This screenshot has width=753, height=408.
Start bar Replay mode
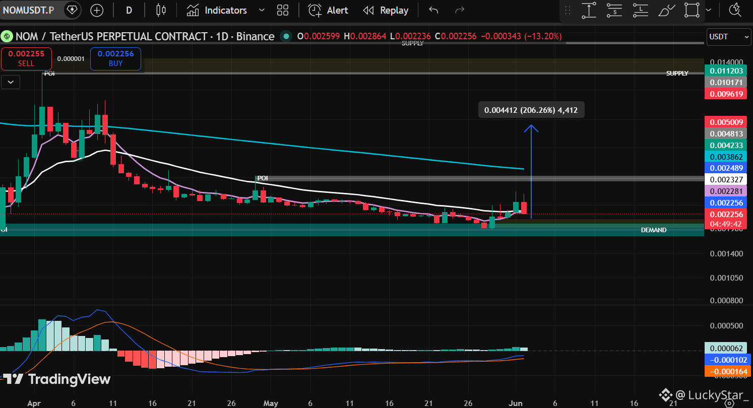pos(386,10)
